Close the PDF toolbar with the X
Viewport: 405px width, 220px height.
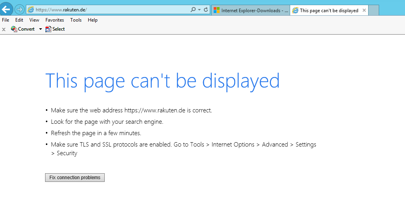[4, 29]
